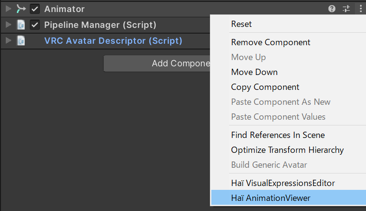Choose Move Down in the context menu

tap(254, 72)
